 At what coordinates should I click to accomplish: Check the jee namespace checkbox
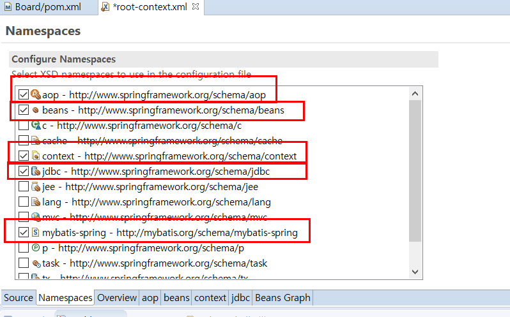(24, 187)
